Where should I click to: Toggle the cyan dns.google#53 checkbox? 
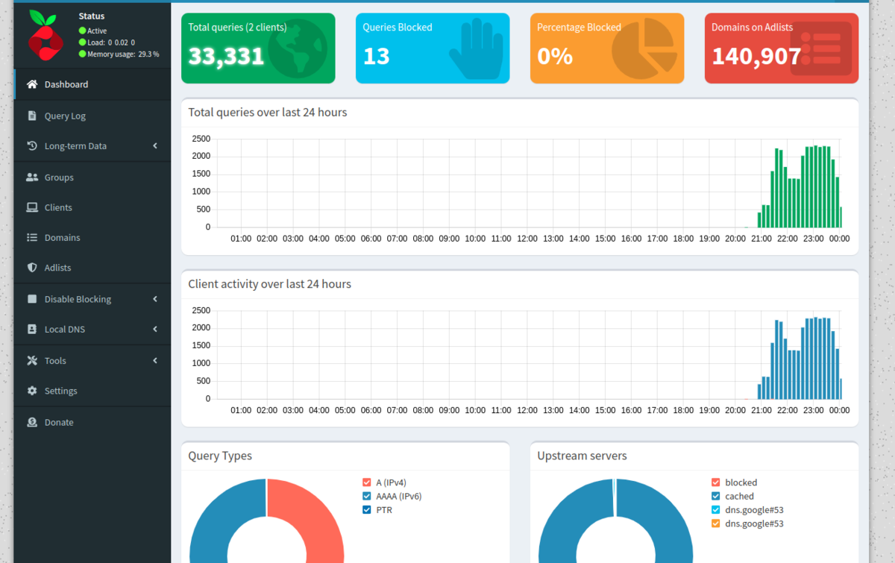tap(715, 510)
